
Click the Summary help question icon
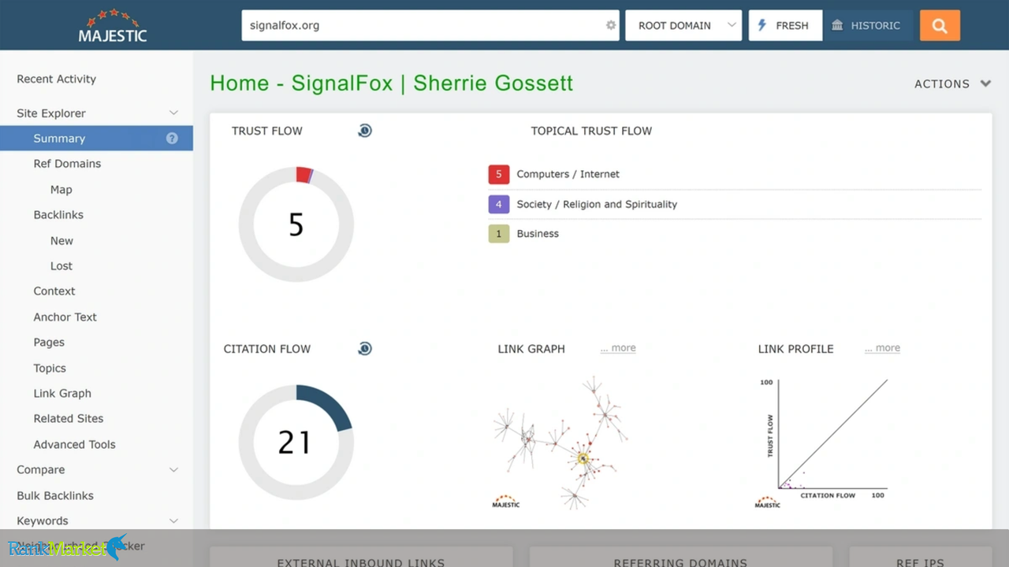172,138
